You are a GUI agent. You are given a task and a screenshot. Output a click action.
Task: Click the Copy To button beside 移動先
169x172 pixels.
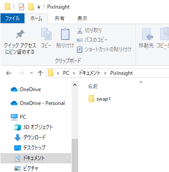point(163,39)
